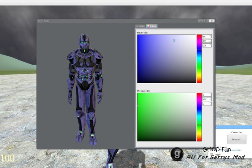Tick the Toggle checkbox in the camera panel
The image size is (252, 168).
coord(212,154)
